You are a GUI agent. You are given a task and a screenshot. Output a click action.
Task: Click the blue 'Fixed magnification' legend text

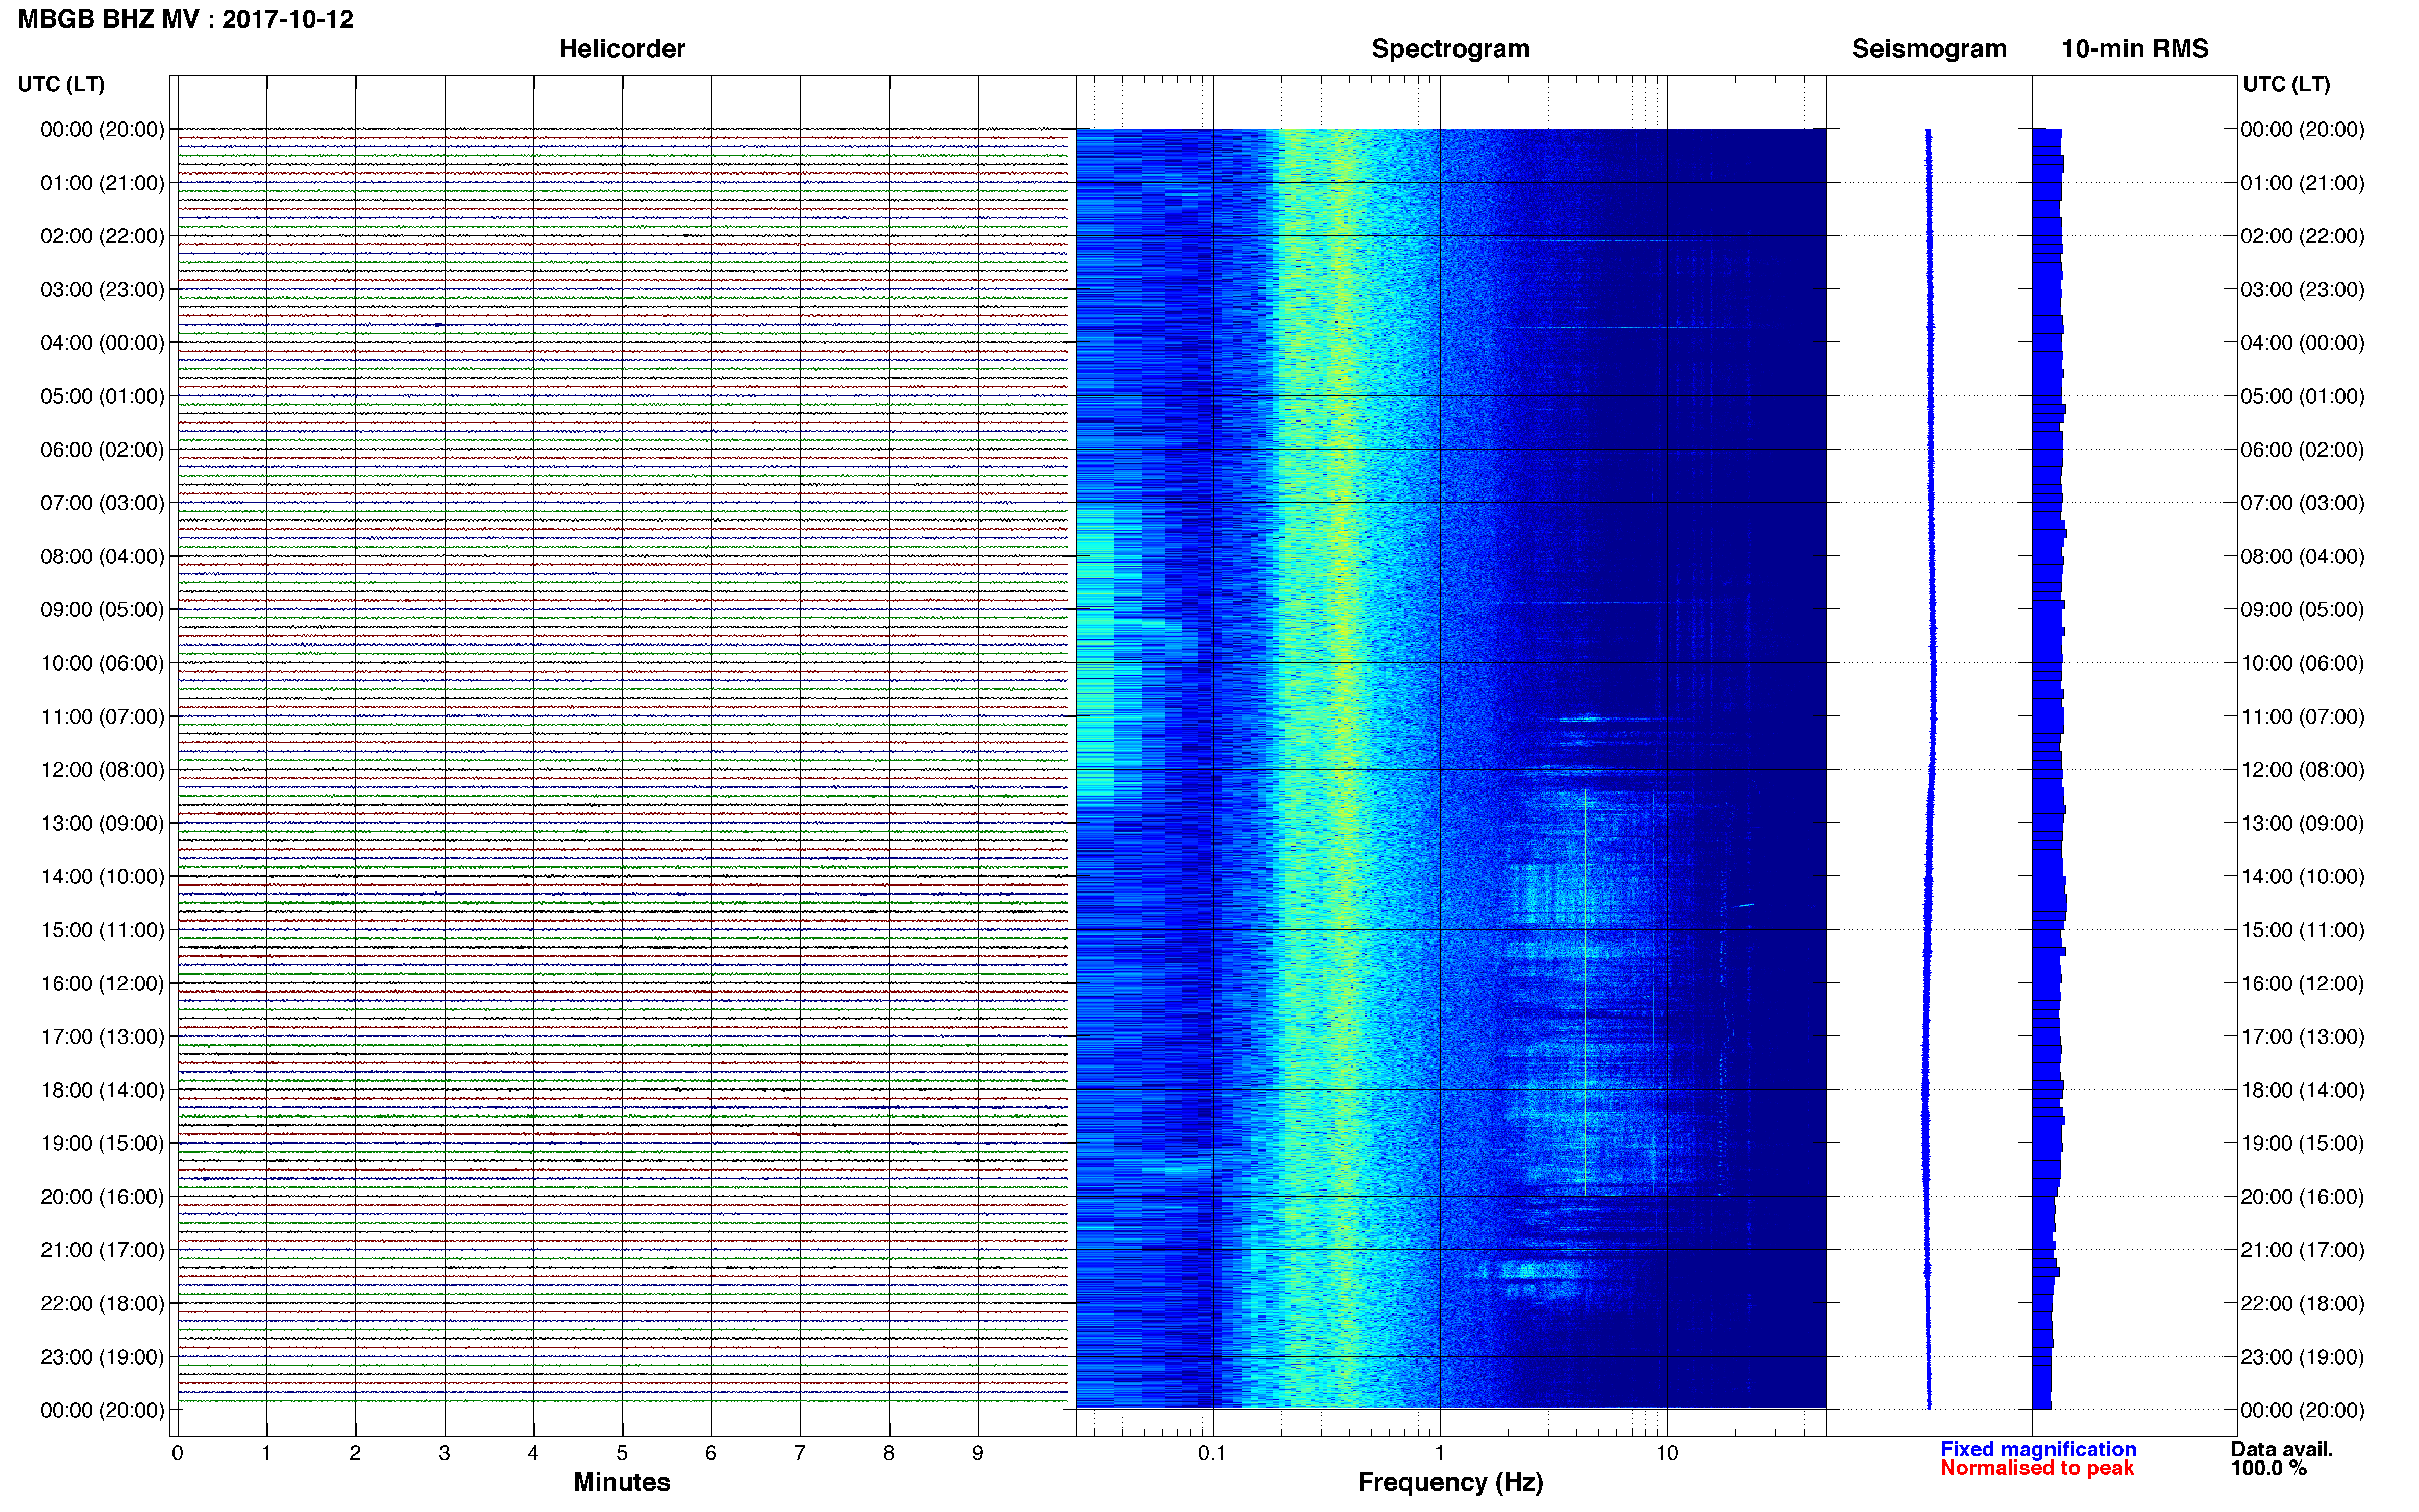click(x=2038, y=1449)
